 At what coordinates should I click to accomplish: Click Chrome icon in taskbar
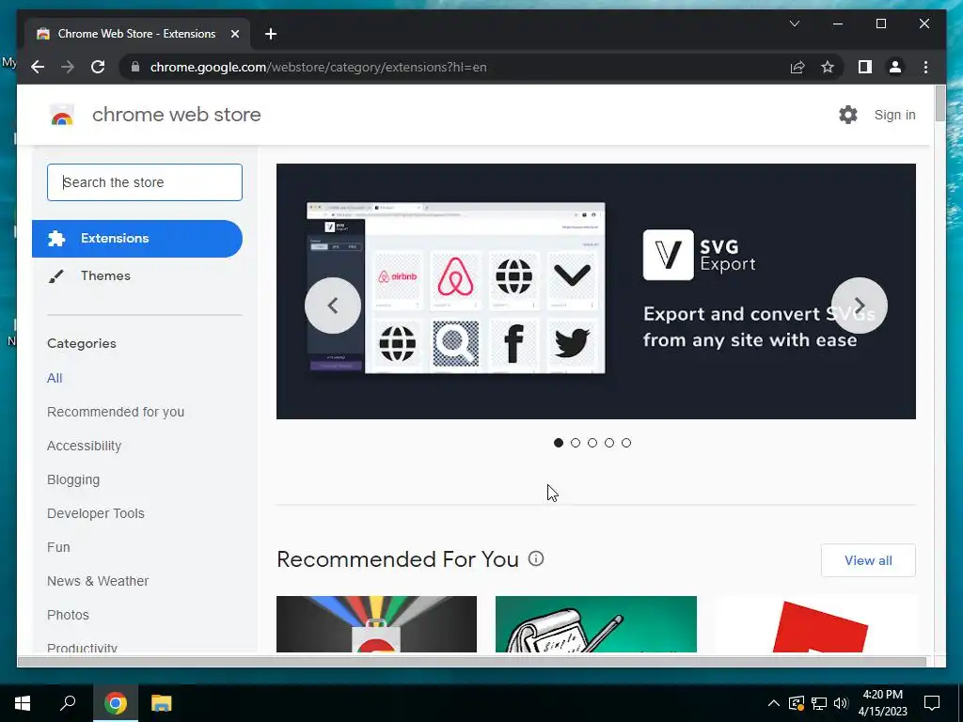[x=116, y=703]
